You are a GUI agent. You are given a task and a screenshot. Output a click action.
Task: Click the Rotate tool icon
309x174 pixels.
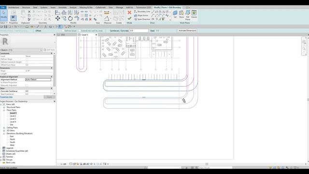[x=70, y=18]
